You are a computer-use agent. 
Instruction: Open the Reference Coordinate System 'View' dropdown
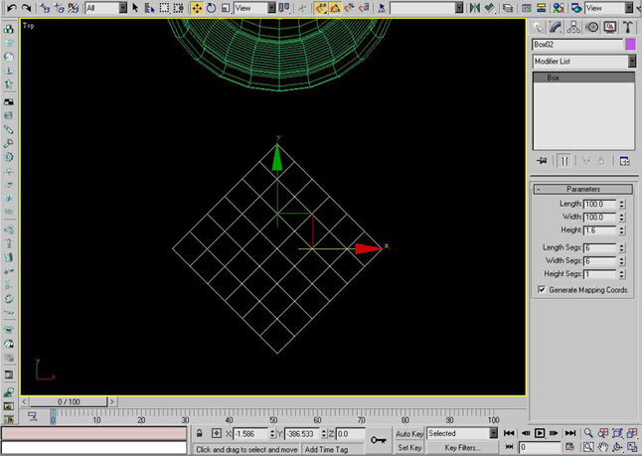(x=254, y=8)
